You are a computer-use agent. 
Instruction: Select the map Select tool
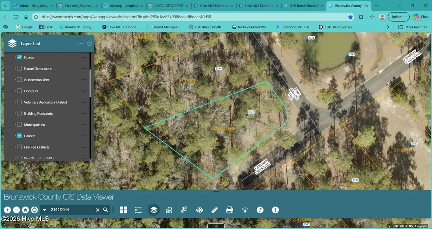coord(184,210)
